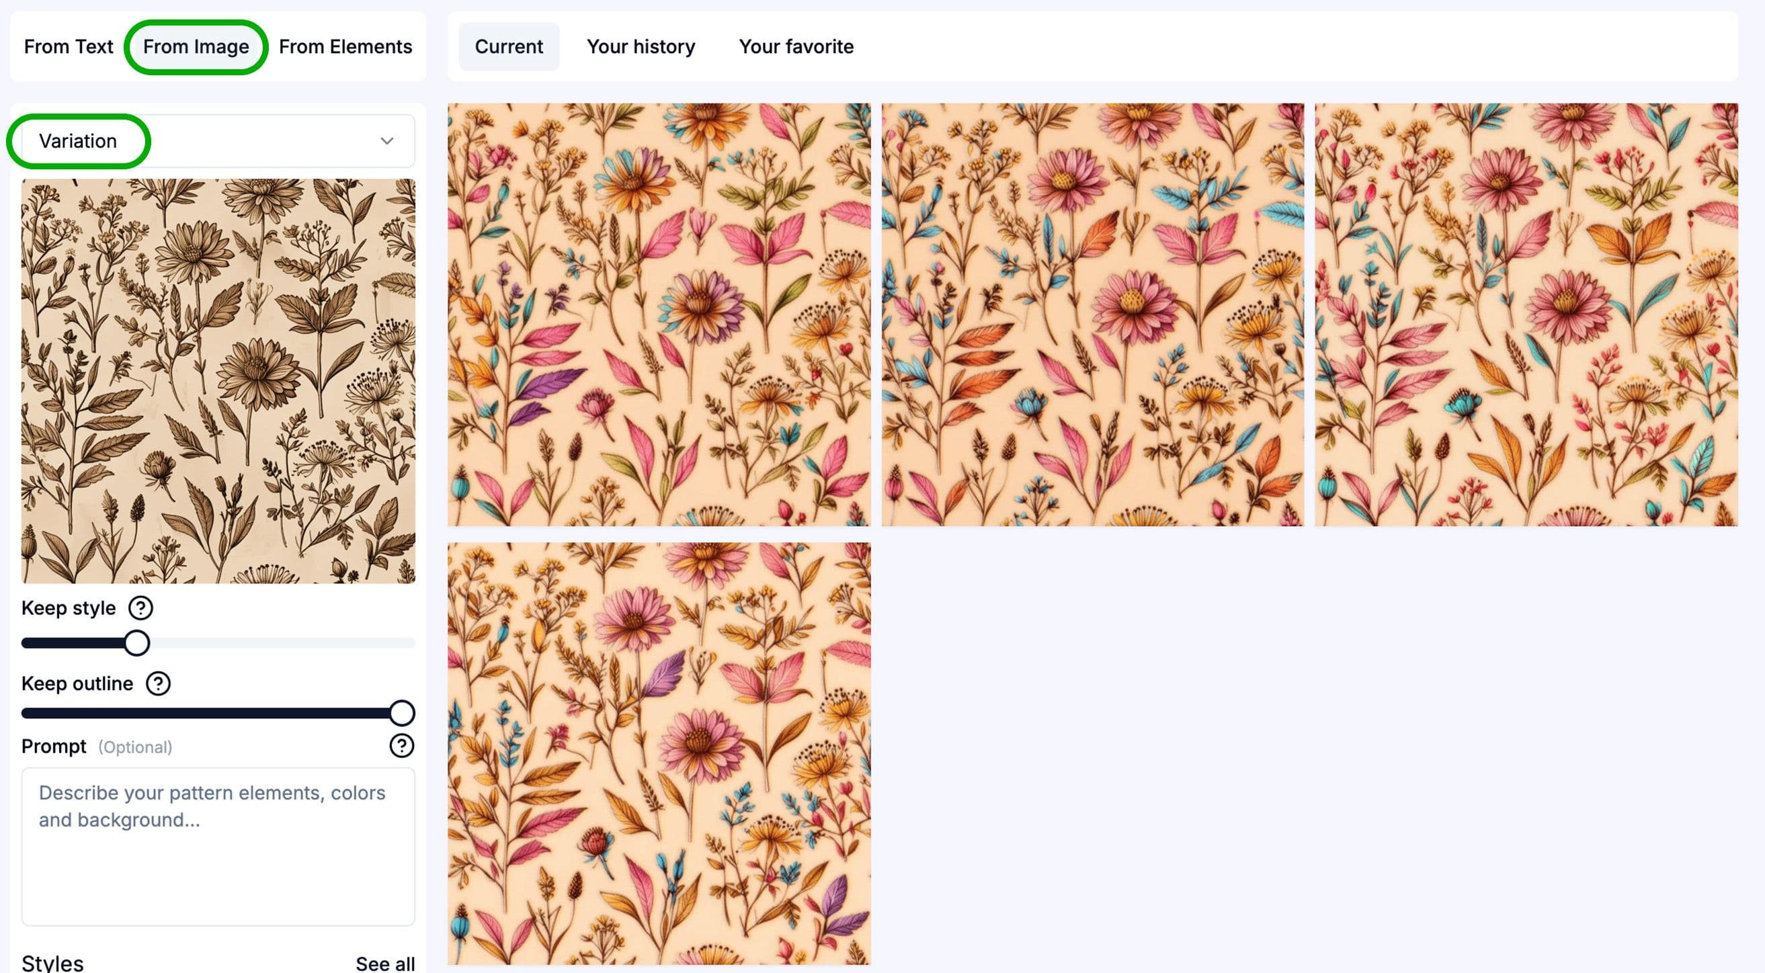Open the Keep outline help tooltip
Screen dimensions: 1765x973
coord(157,683)
